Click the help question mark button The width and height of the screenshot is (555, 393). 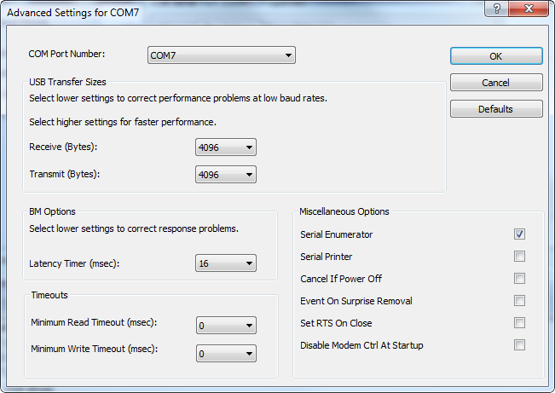pos(497,8)
